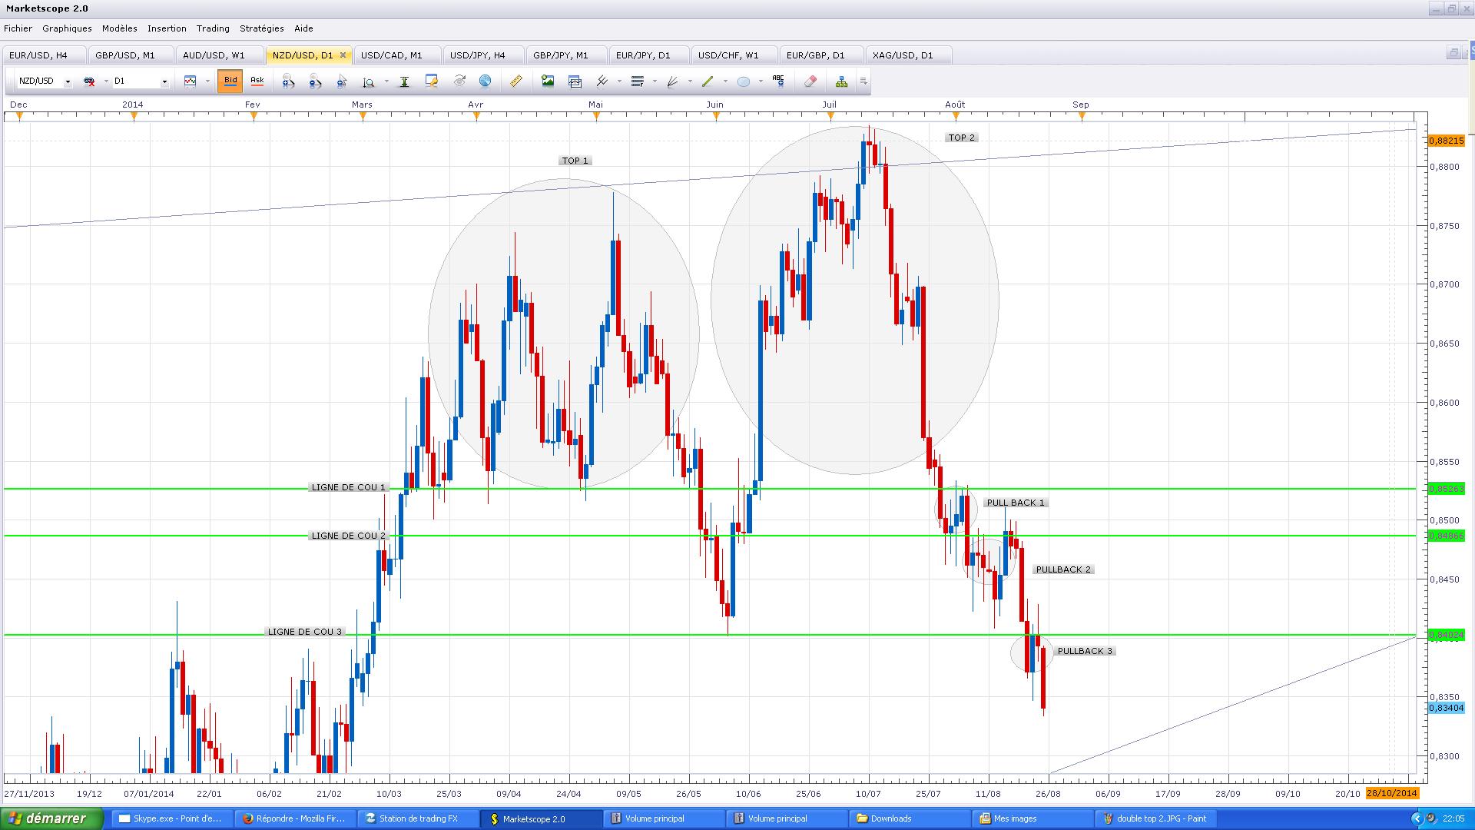Open the D1 timeframe dropdown
1475x830 pixels.
click(164, 81)
